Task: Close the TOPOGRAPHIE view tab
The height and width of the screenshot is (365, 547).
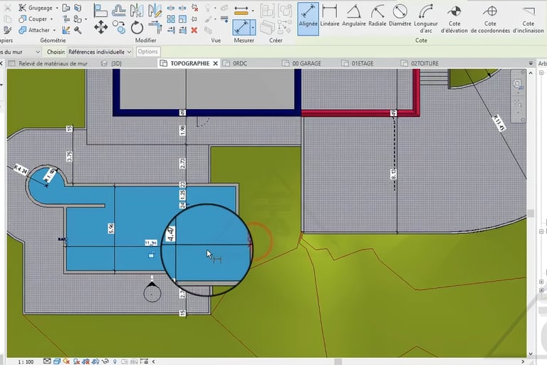Action: tap(215, 63)
